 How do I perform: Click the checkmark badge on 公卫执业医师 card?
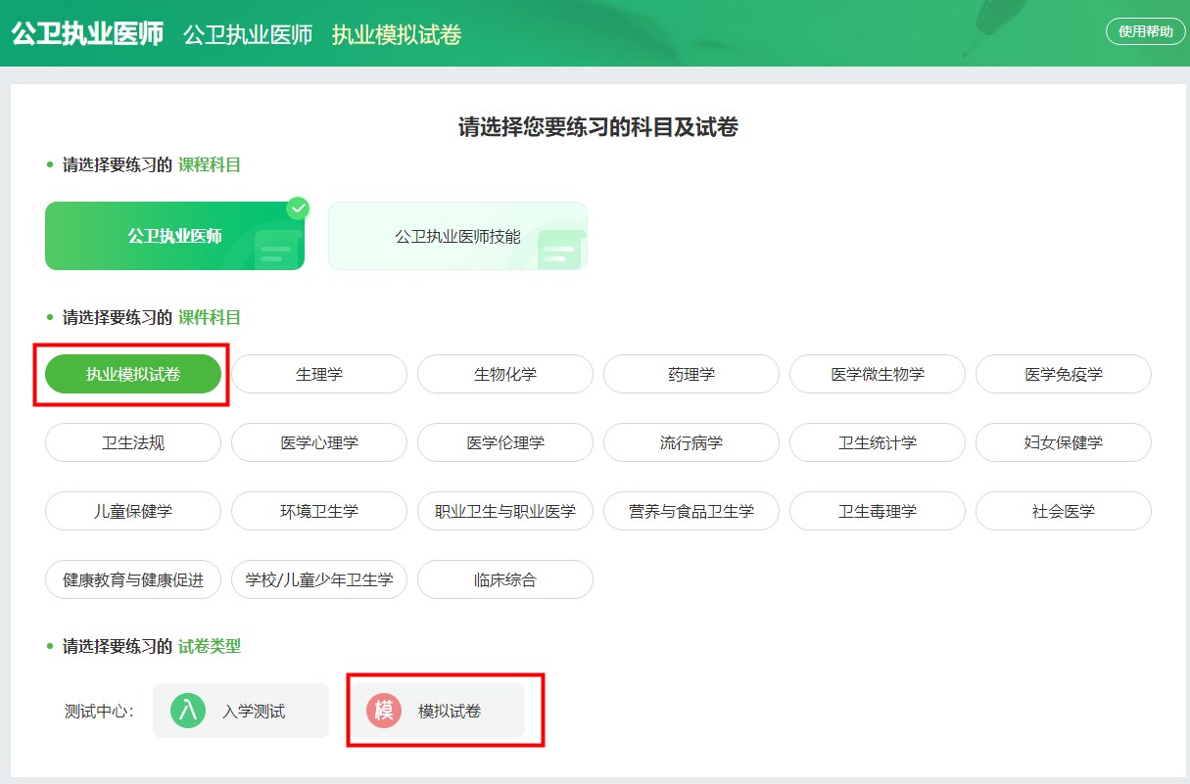coord(297,208)
